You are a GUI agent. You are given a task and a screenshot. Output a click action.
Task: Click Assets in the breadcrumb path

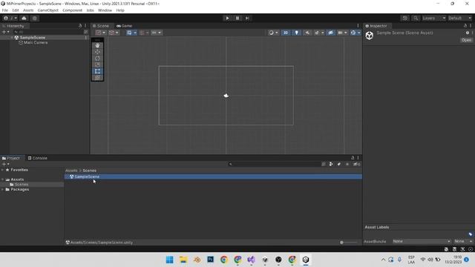point(71,171)
